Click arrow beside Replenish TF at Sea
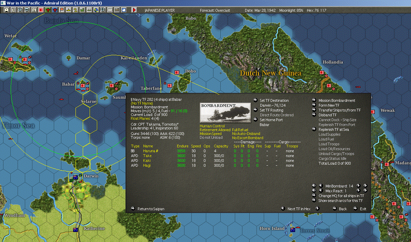The width and height of the screenshot is (411, 242). pos(314,129)
